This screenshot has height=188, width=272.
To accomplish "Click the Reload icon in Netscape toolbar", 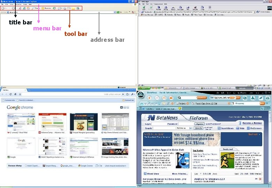I will click(x=158, y=8).
